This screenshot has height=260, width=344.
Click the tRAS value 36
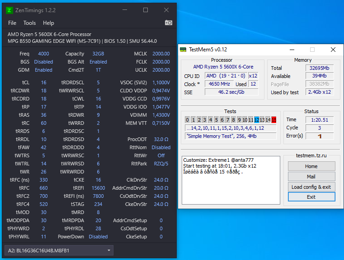pyautogui.click(x=43, y=115)
